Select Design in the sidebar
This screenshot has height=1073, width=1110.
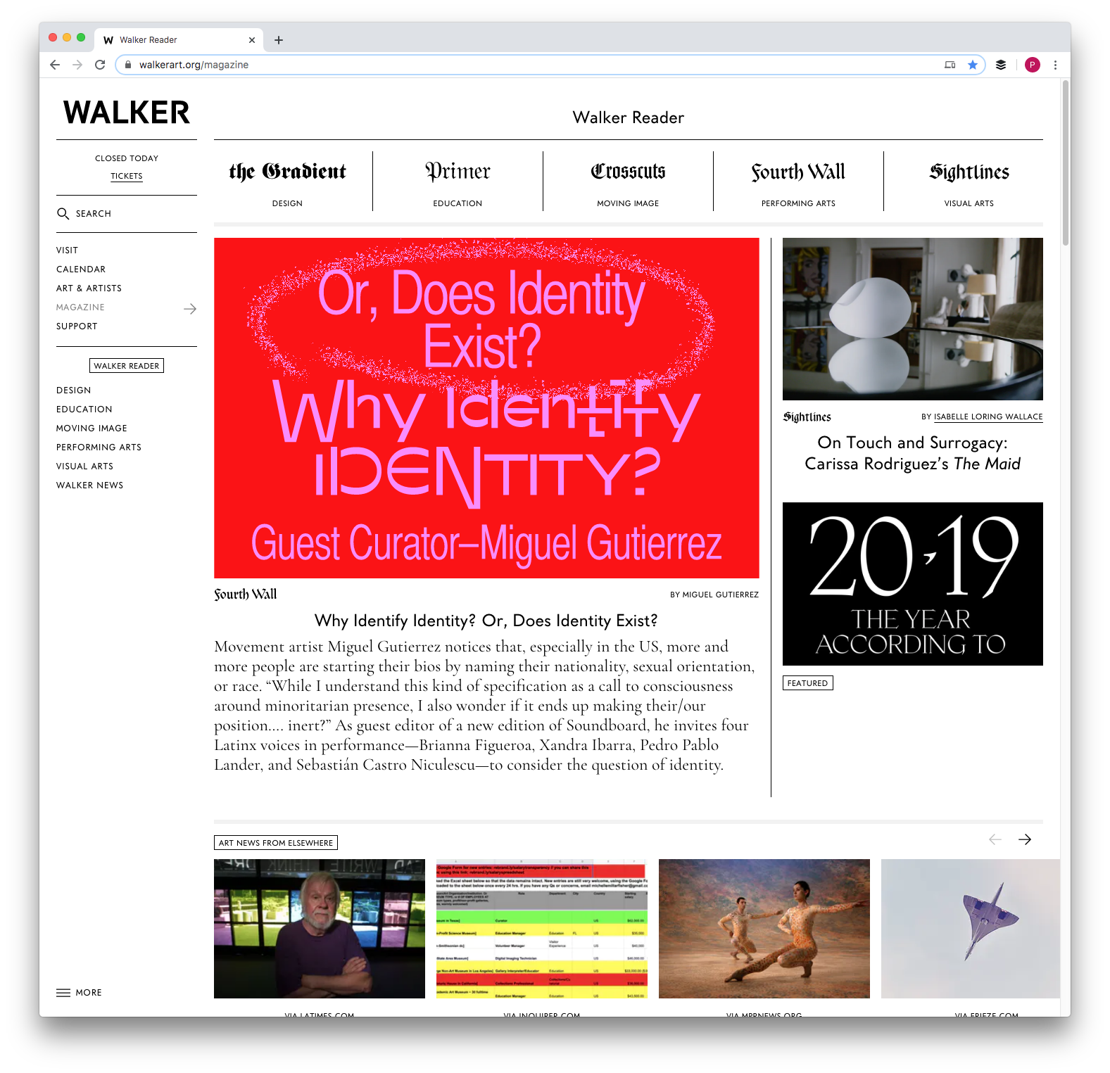click(74, 391)
